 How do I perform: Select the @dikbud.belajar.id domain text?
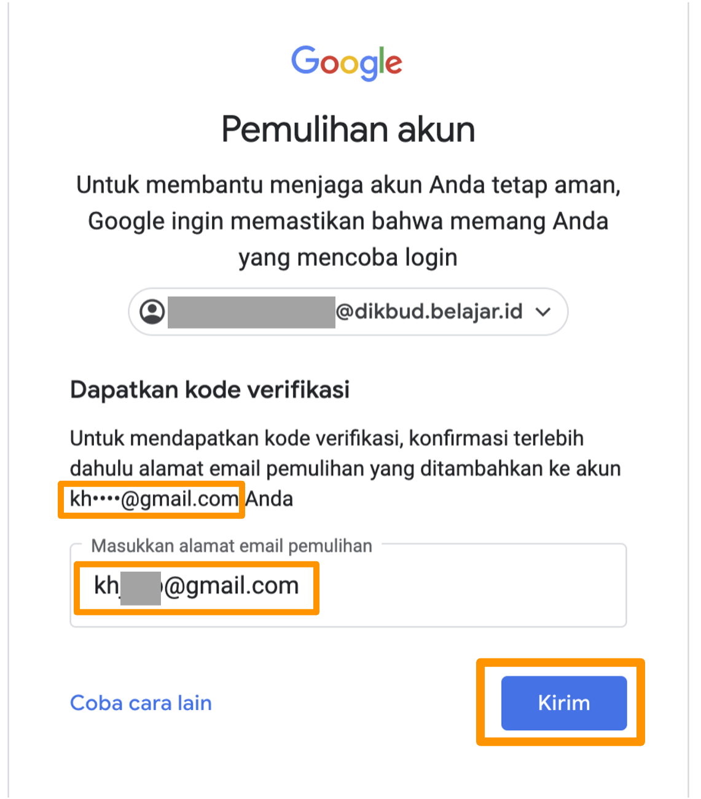[x=429, y=311]
